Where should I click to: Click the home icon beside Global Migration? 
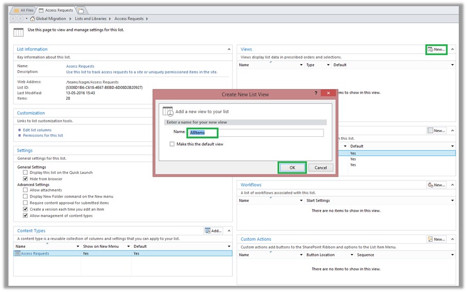32,19
